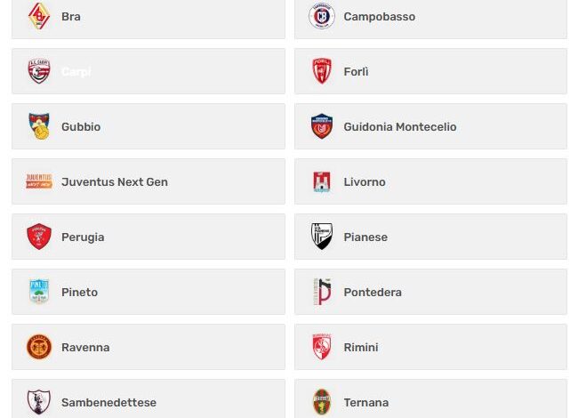Image resolution: width=578 pixels, height=418 pixels.
Task: Go to the Ternana team page
Action: [365, 402]
